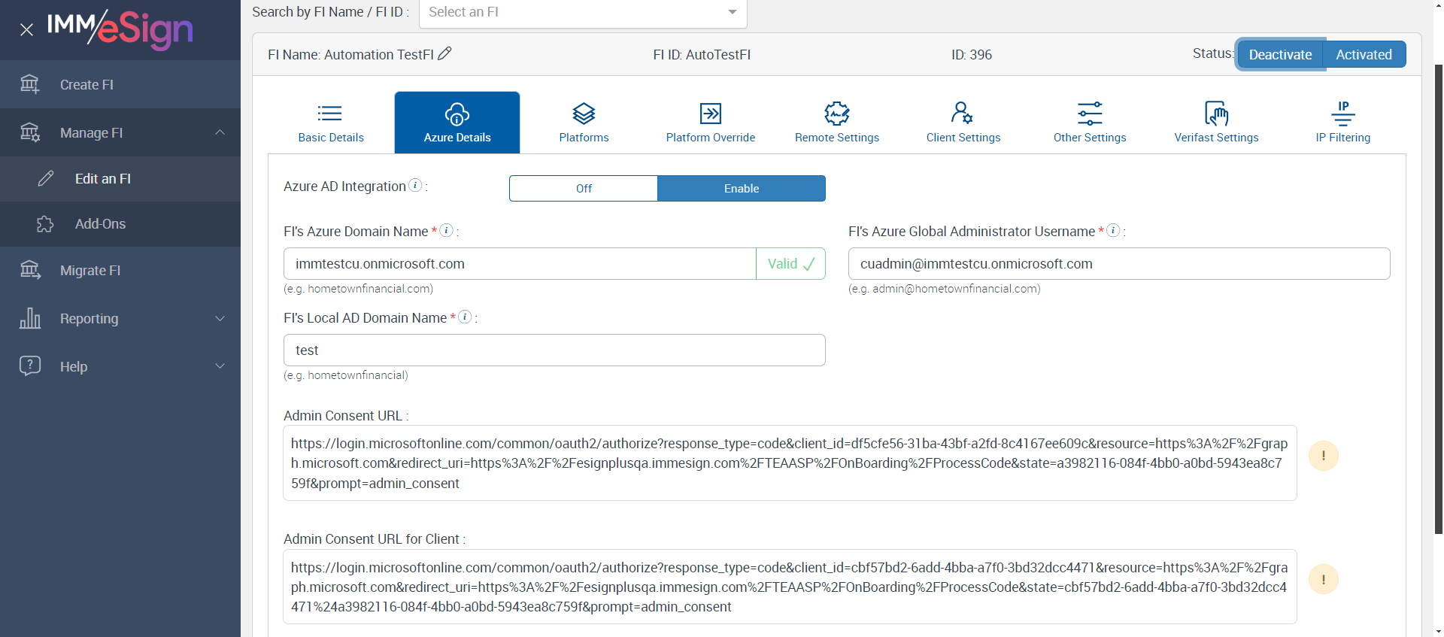1444x637 pixels.
Task: Click the Azure Global Administrator Username field
Action: (x=1119, y=264)
